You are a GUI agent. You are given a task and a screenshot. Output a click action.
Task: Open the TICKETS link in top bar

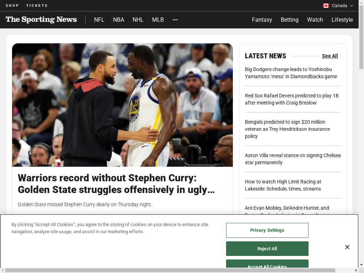(x=37, y=6)
